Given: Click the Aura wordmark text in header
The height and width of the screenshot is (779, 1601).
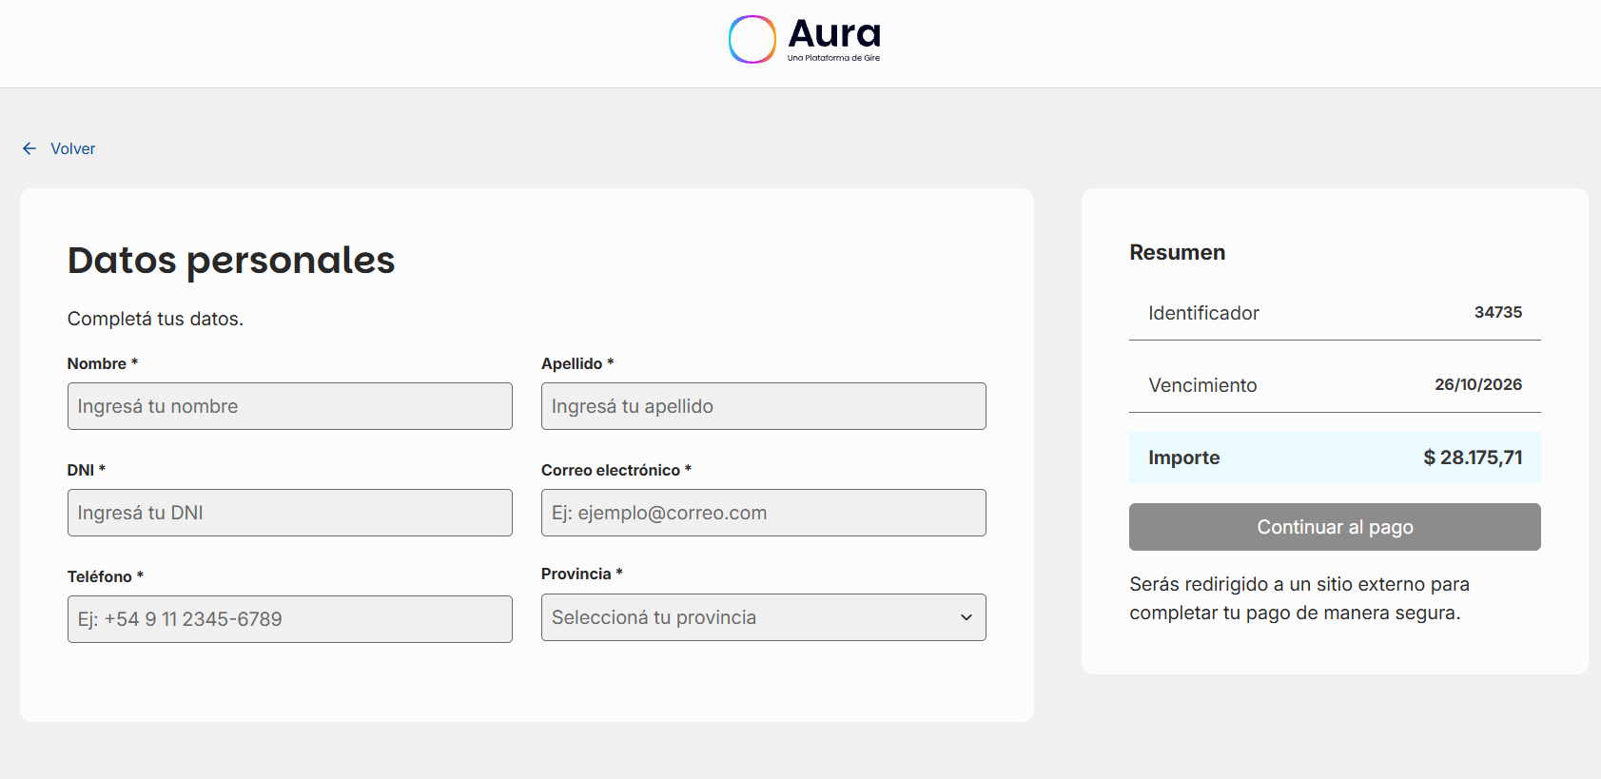Looking at the screenshot, I should point(834,34).
